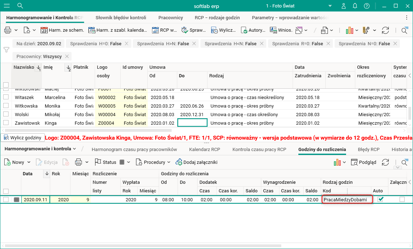Click Dodaj załączniki attachment button
Image resolution: width=413 pixels, height=249 pixels.
pyautogui.click(x=197, y=162)
